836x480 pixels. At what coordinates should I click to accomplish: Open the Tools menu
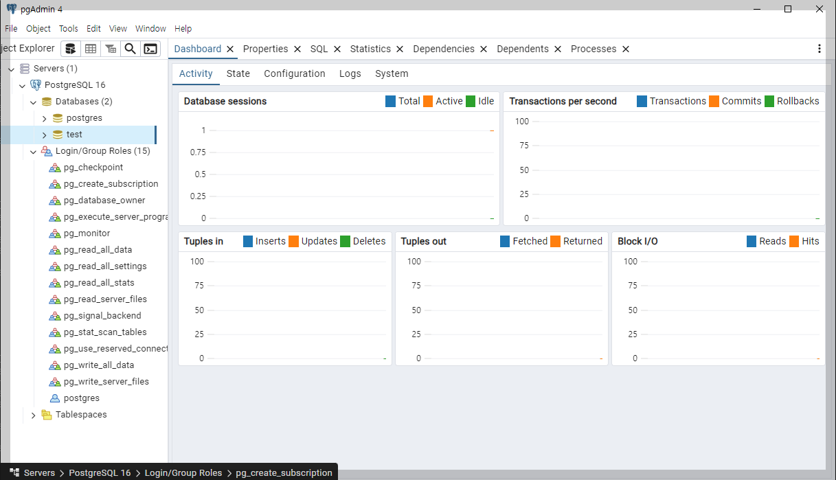69,29
